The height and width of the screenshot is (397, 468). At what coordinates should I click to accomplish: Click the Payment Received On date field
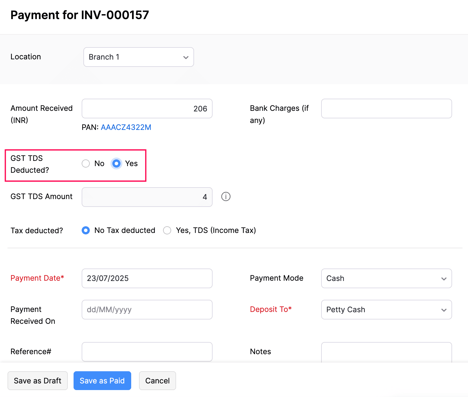pyautogui.click(x=147, y=310)
